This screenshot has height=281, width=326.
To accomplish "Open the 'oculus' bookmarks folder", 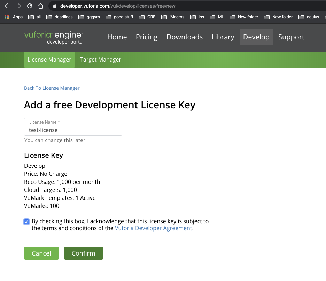I will pyautogui.click(x=309, y=17).
